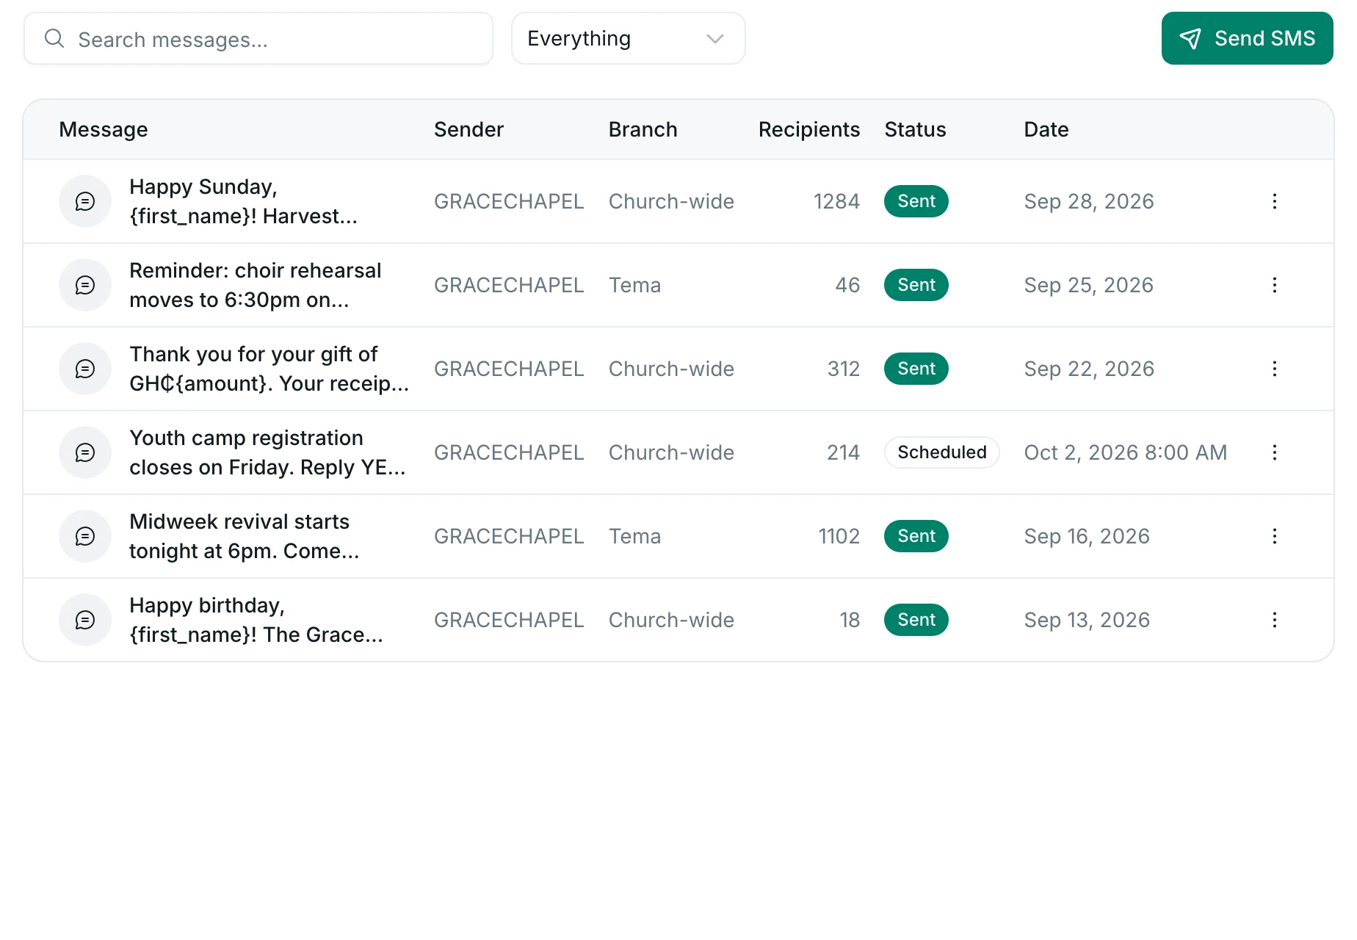This screenshot has height=940, width=1357.
Task: Click the message icon for Happy birthday row
Action: 85,620
